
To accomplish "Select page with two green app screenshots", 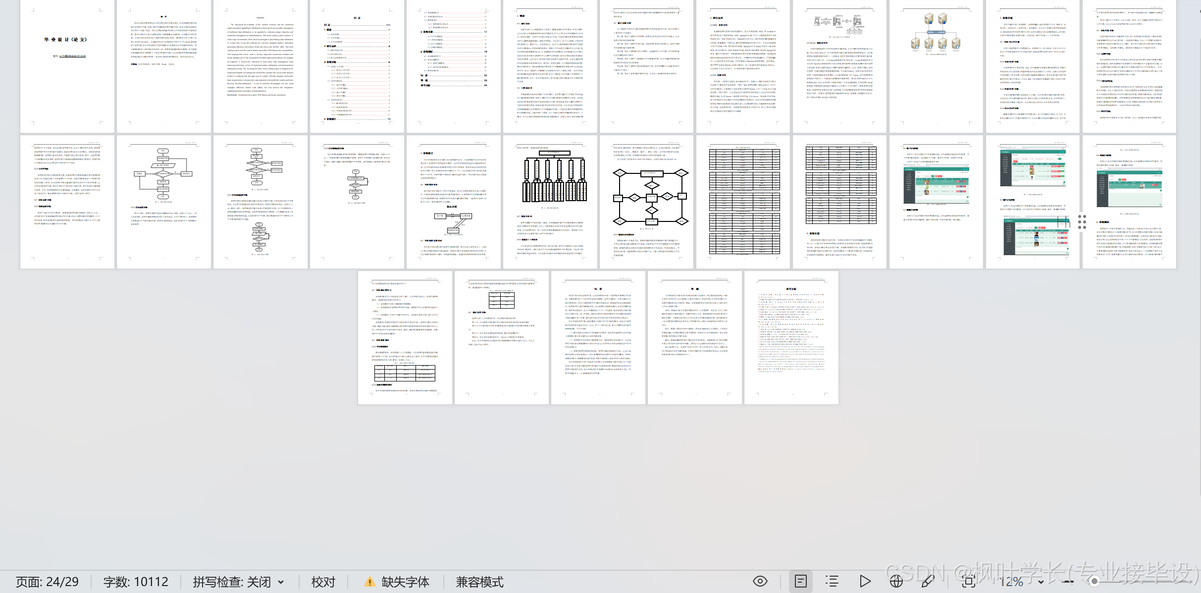I will tap(1033, 202).
